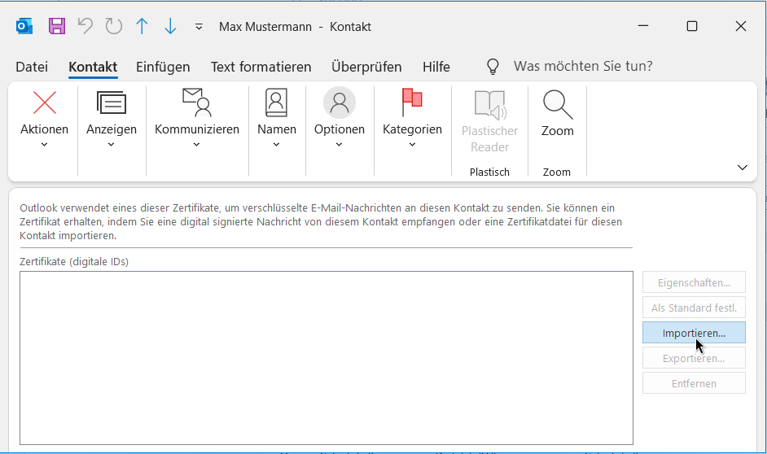The height and width of the screenshot is (454, 767).
Task: Open the Anzeigen ribbon group
Action: click(x=112, y=119)
